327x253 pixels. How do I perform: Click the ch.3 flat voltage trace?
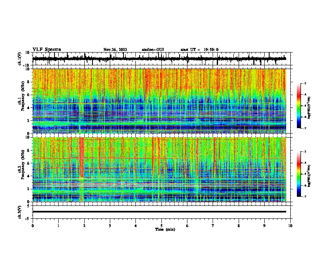point(159,212)
